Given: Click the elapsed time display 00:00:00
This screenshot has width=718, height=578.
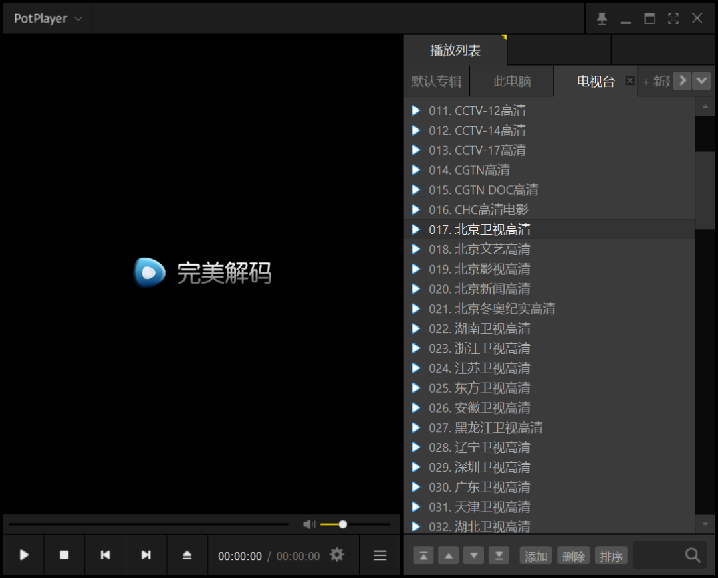Looking at the screenshot, I should pos(240,556).
